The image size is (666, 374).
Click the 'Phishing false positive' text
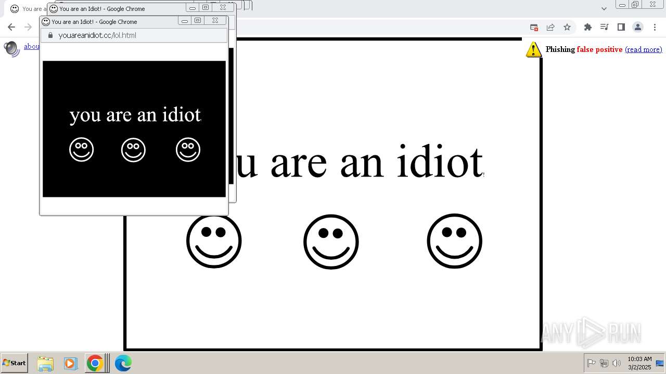584,49
